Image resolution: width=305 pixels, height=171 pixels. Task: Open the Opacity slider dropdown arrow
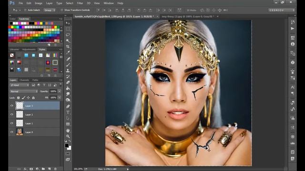tap(59, 91)
